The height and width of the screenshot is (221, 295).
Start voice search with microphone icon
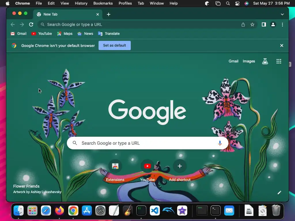click(x=220, y=143)
